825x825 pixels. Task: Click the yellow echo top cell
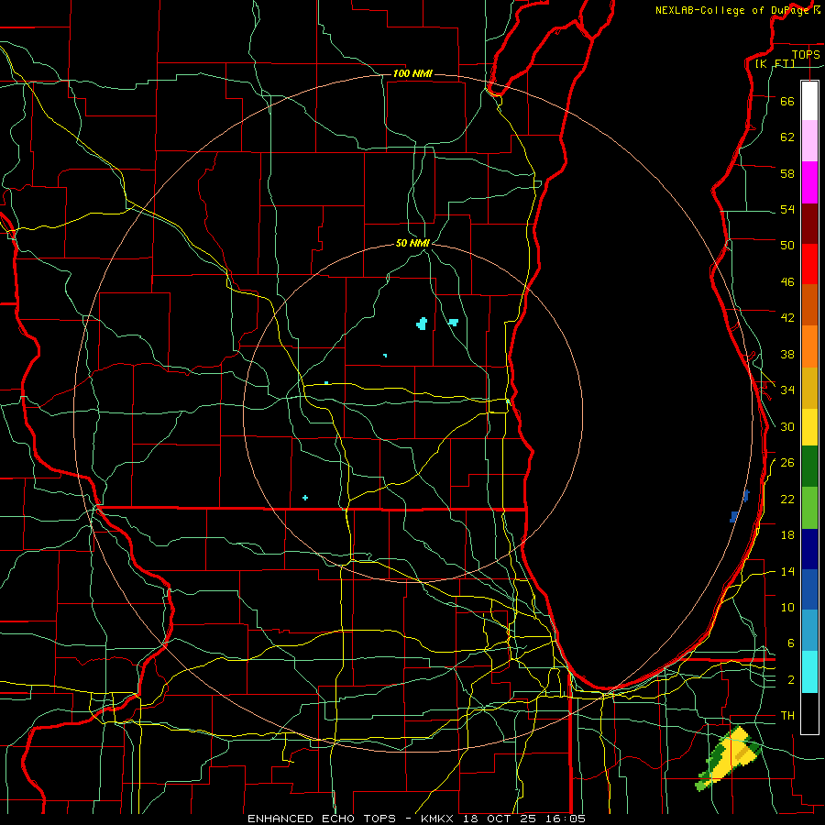733,755
